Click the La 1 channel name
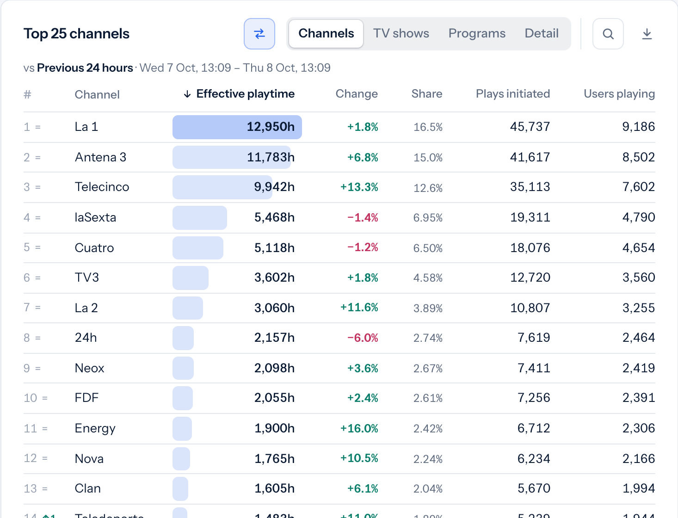Screen dimensions: 678x518 [86, 127]
